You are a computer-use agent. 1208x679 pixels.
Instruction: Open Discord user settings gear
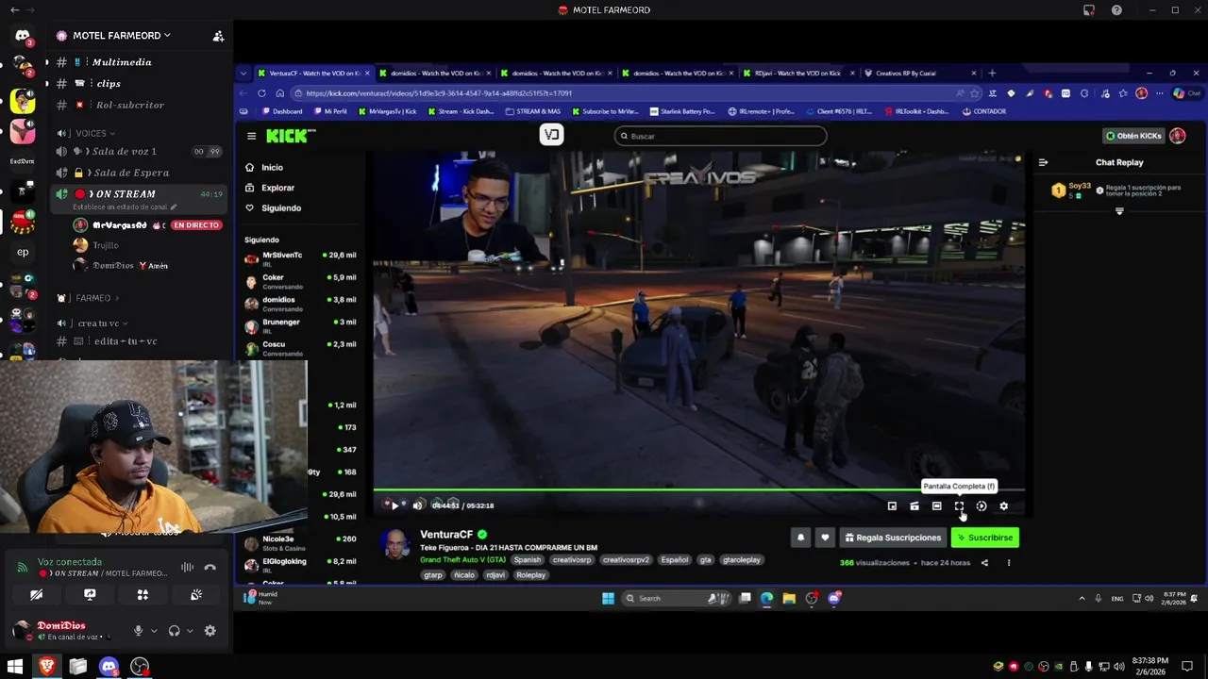point(210,631)
